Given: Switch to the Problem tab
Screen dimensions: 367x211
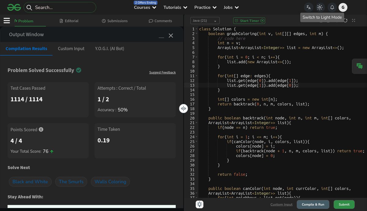Looking at the screenshot, I should click(24, 21).
